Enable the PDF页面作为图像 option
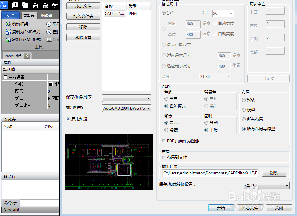This screenshot has width=297, height=216. (x=164, y=141)
